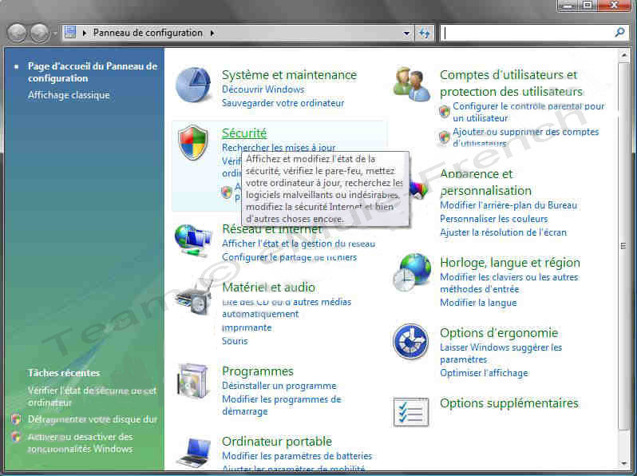Open the Sécurité category heading
Screen dimensions: 637x476
click(244, 133)
